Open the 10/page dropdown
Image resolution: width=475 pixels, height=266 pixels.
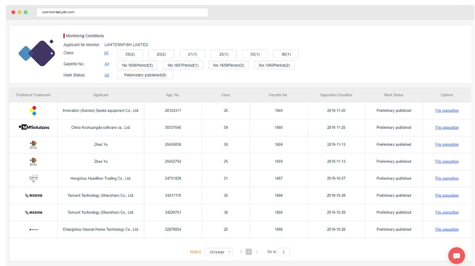coord(218,252)
